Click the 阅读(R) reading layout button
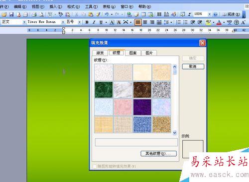This screenshot has width=249, height=182. (x=232, y=14)
